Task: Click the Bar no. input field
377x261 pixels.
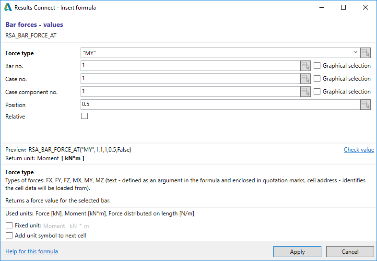Action: tap(190, 66)
